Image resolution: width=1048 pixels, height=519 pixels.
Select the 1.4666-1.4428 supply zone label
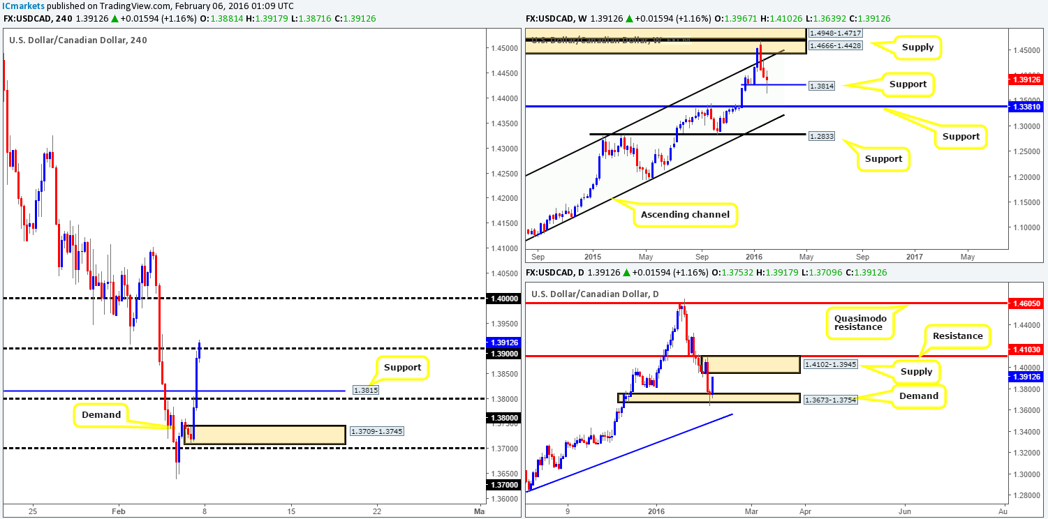pos(834,46)
